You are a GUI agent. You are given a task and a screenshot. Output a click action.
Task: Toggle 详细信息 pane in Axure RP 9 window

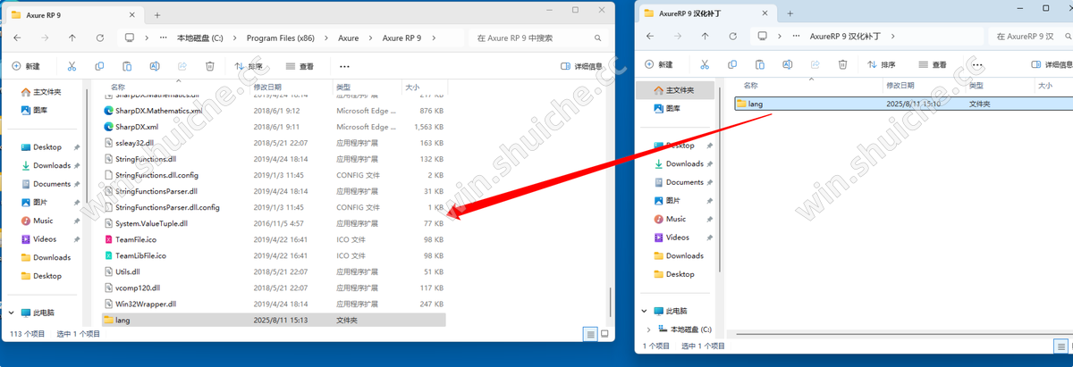tap(582, 66)
